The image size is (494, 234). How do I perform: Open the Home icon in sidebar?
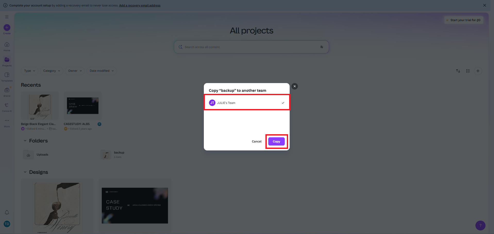(7, 45)
